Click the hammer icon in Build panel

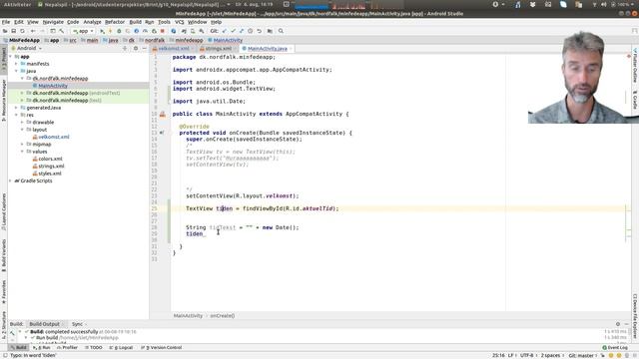[x=12, y=332]
